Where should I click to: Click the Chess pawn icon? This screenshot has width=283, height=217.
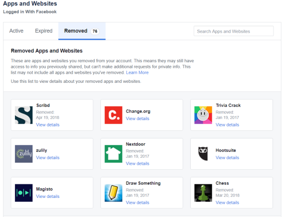(203, 193)
